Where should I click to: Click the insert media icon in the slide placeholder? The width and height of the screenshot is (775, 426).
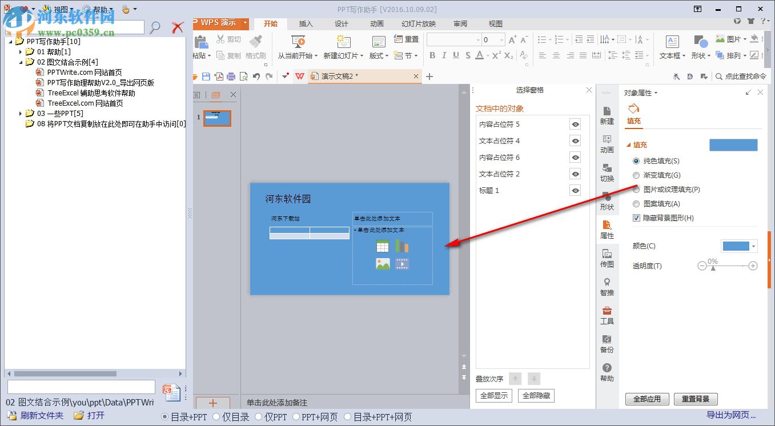pos(402,264)
